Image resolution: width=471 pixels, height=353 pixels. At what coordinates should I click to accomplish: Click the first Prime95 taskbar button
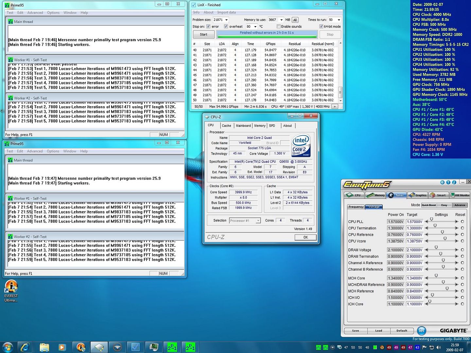(172, 347)
